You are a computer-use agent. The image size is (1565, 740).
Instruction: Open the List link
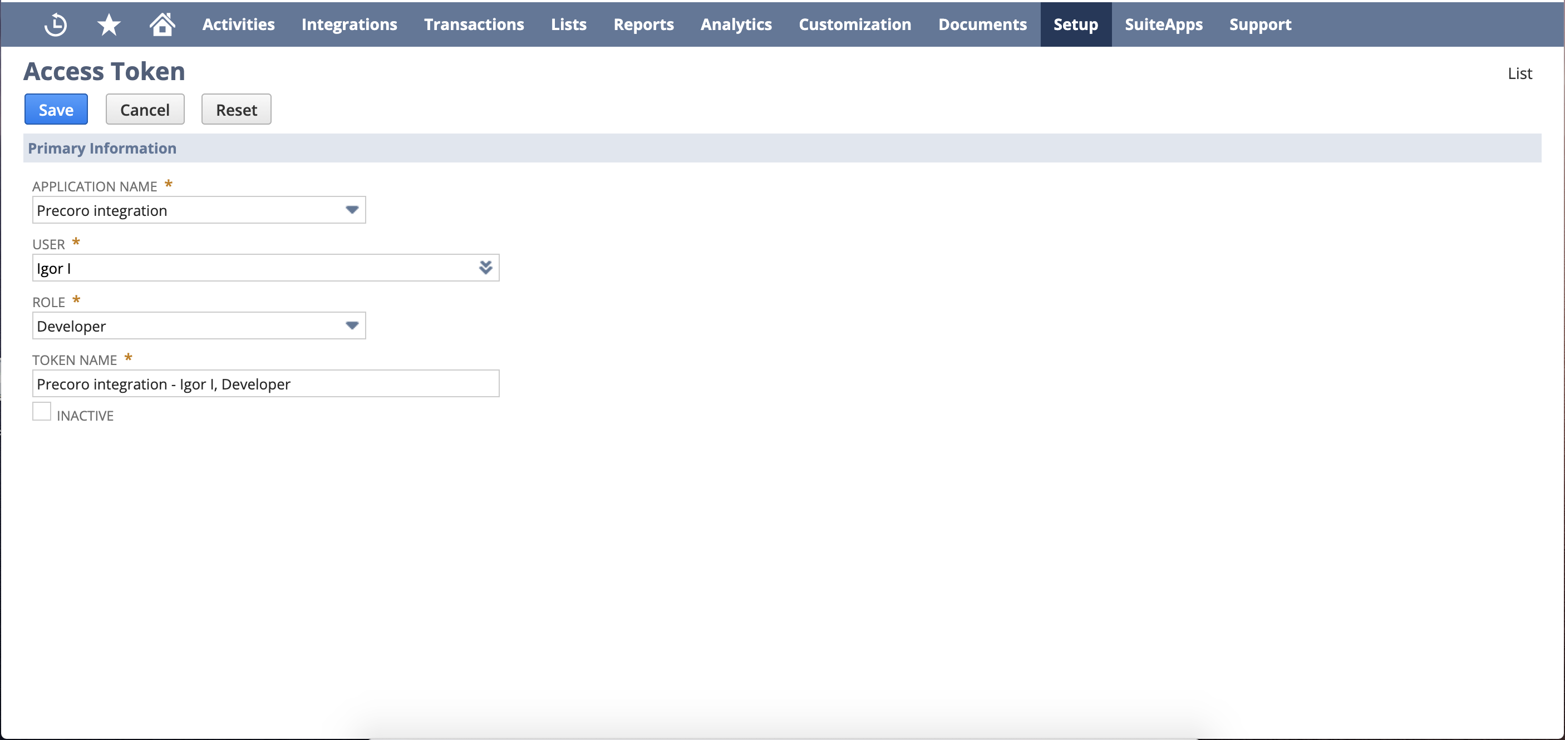(1519, 73)
